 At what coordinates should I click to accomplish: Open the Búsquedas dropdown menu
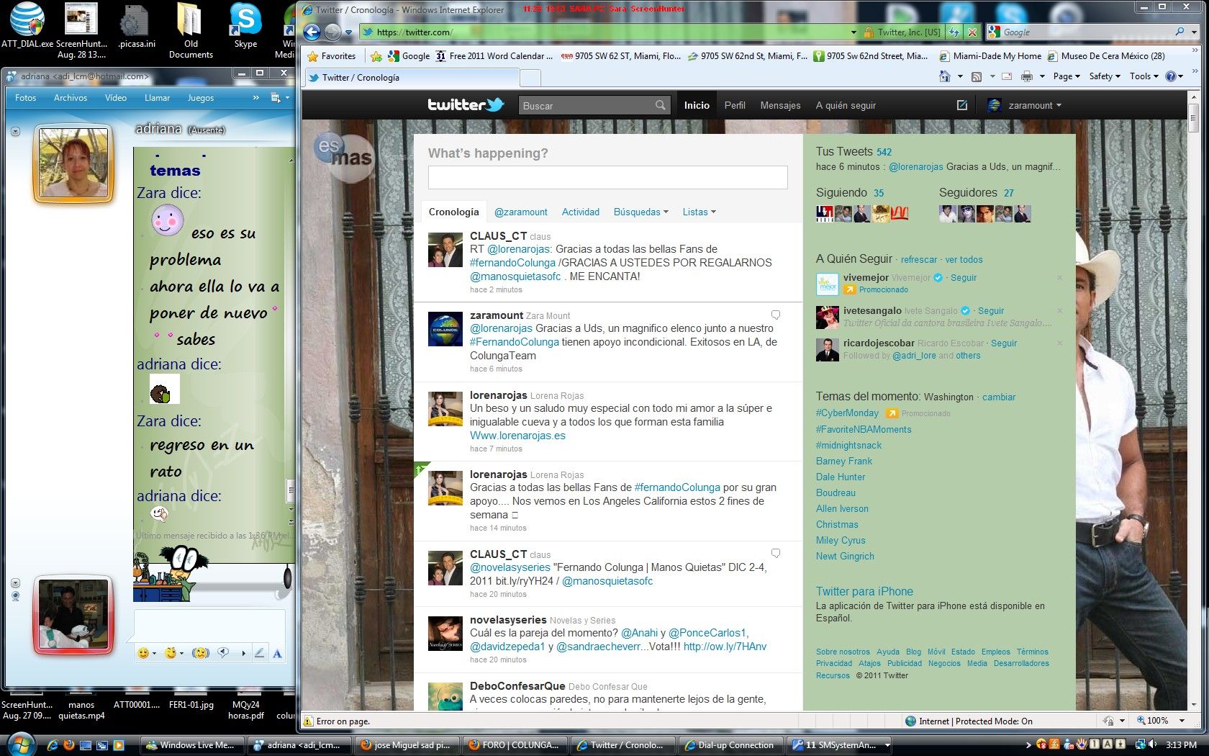pos(640,212)
